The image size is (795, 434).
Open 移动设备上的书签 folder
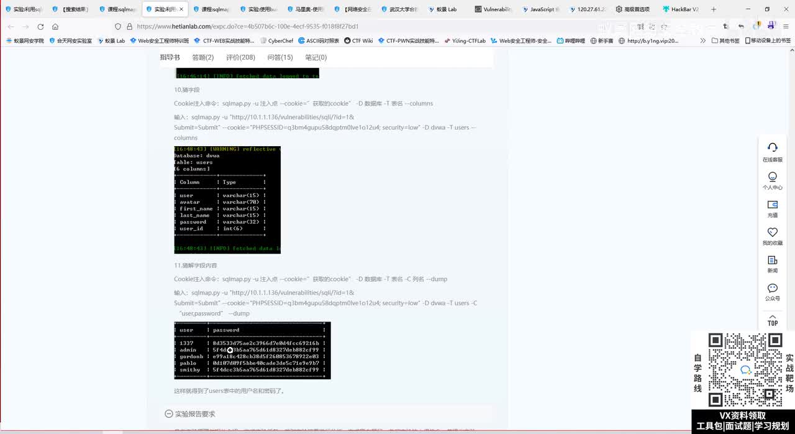point(767,40)
